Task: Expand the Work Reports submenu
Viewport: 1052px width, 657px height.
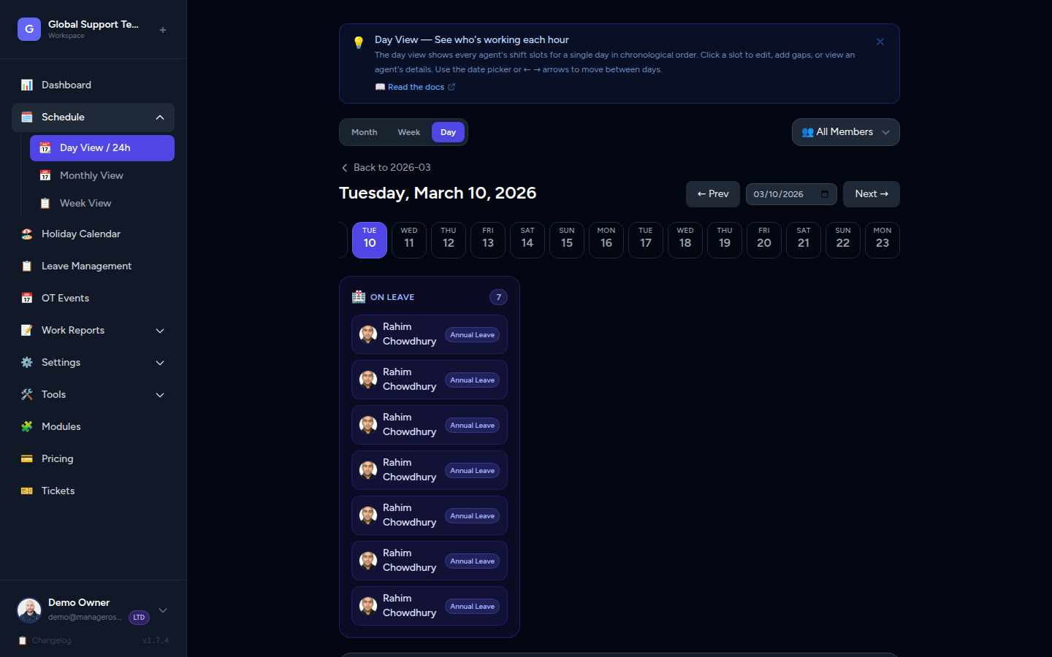Action: pyautogui.click(x=160, y=331)
